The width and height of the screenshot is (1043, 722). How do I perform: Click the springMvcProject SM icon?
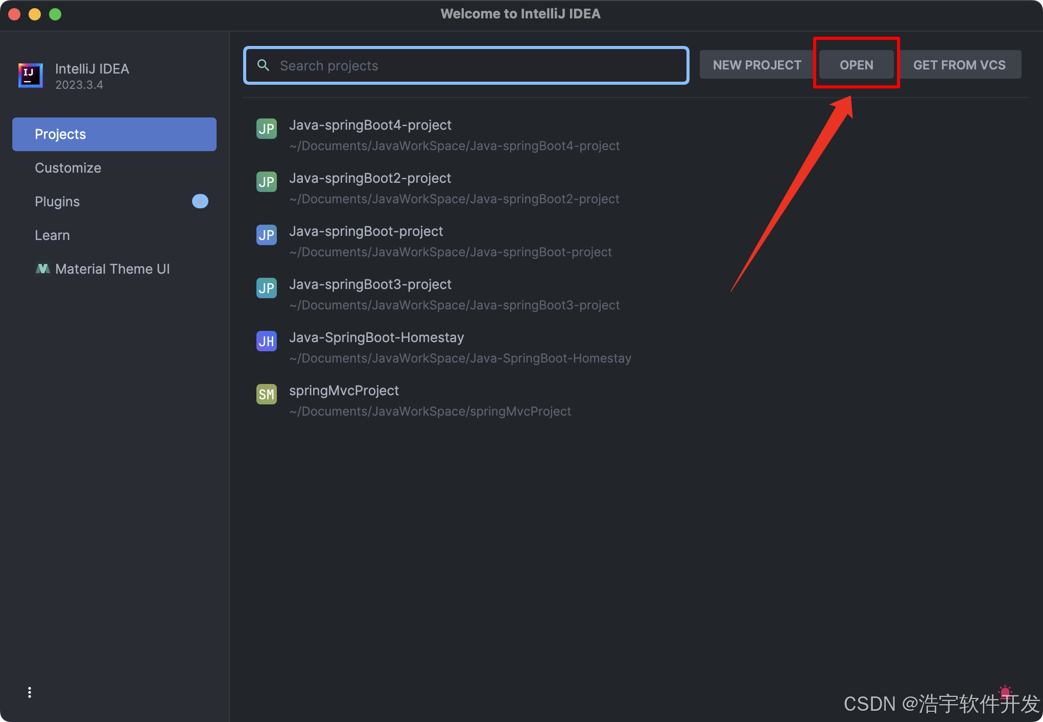[266, 394]
